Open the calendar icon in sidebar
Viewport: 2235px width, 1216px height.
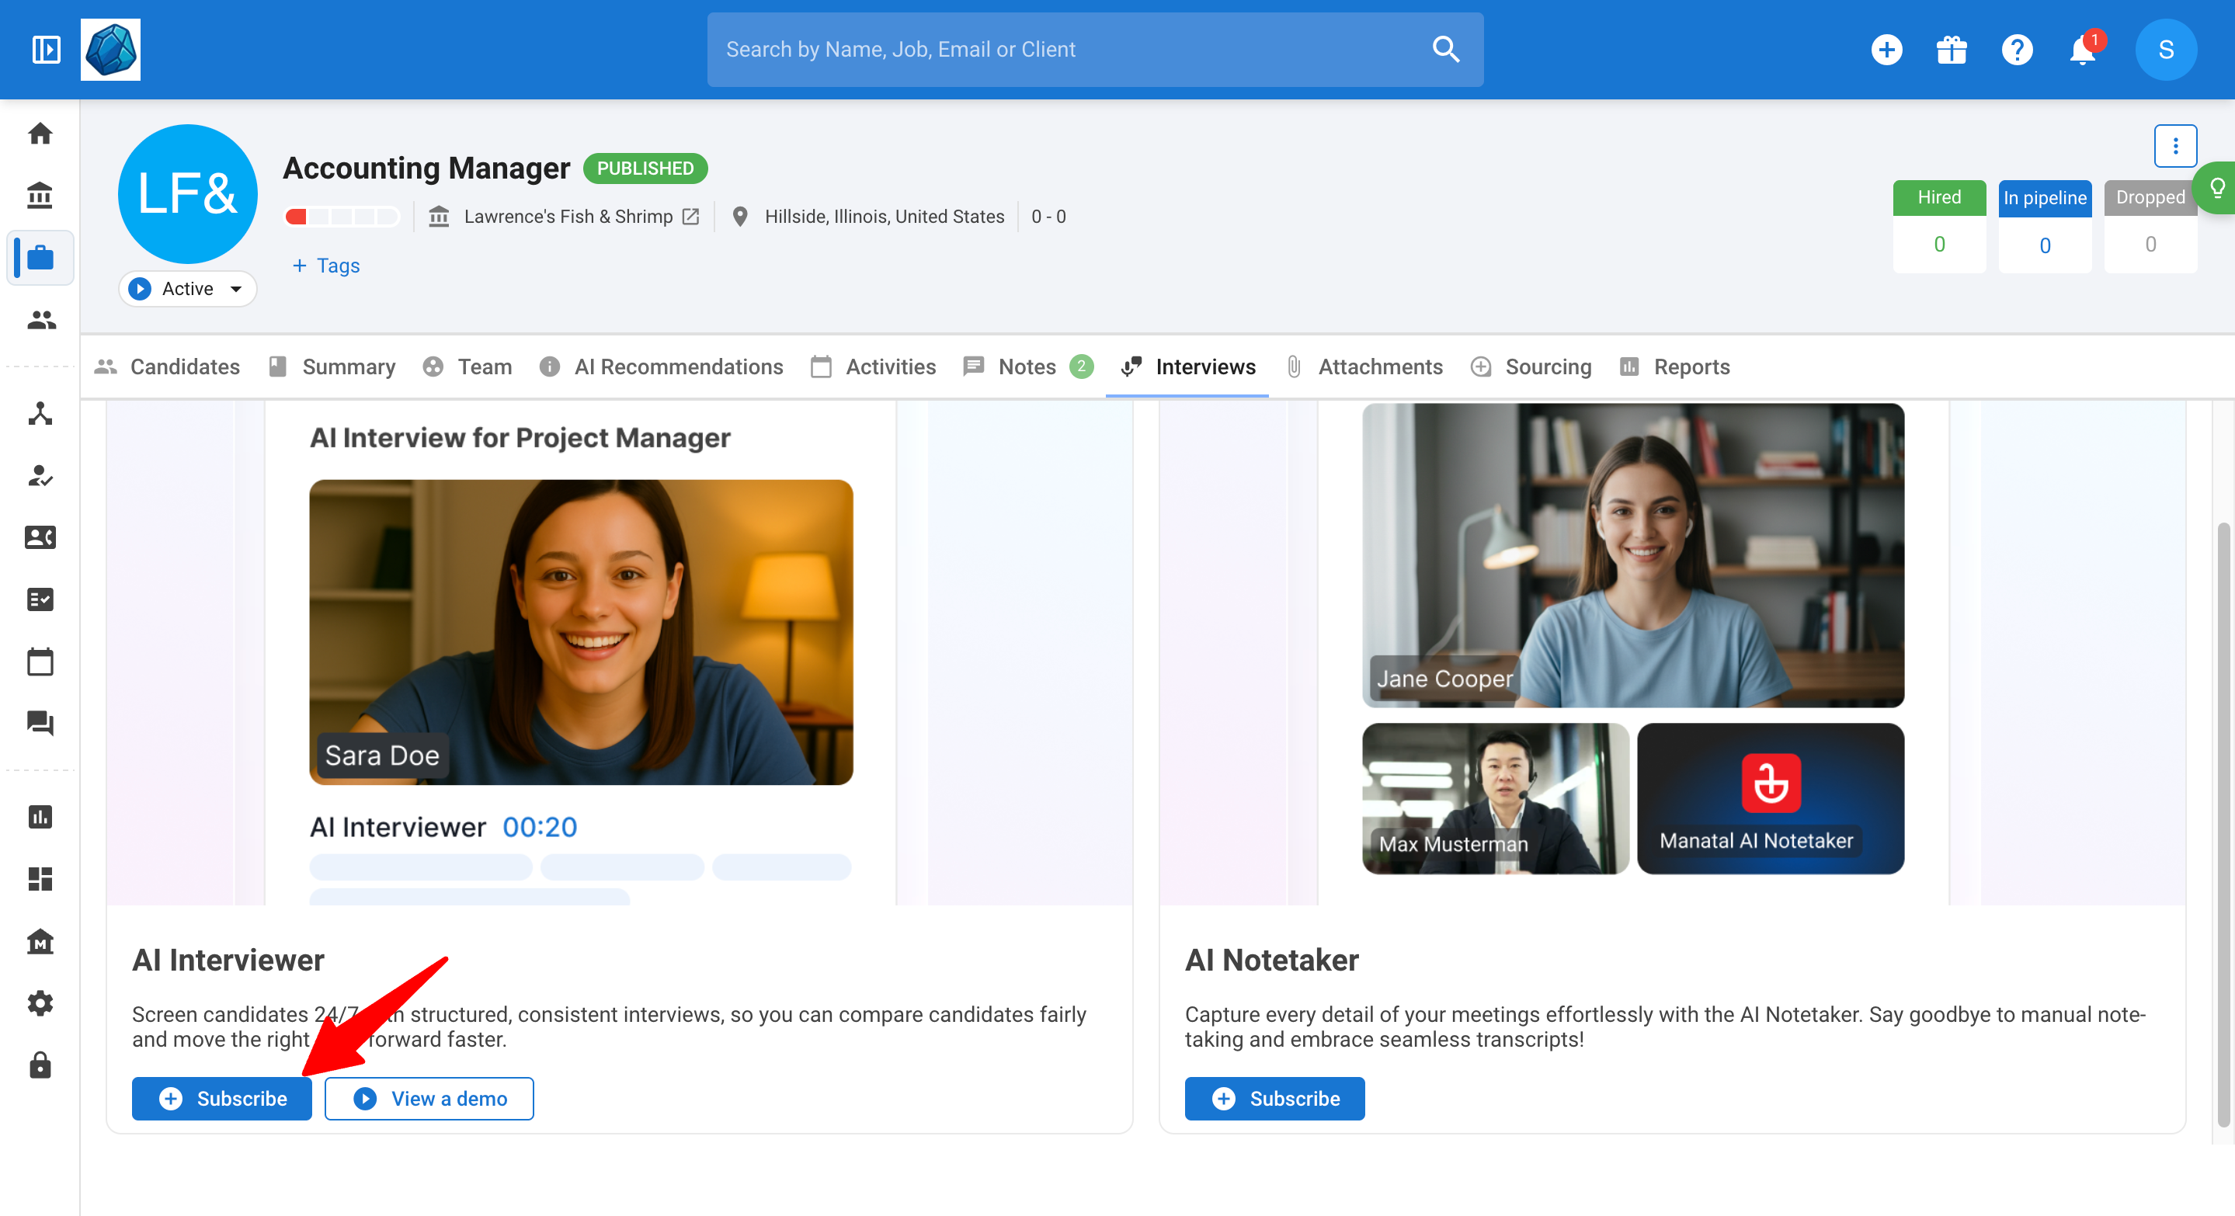[40, 662]
